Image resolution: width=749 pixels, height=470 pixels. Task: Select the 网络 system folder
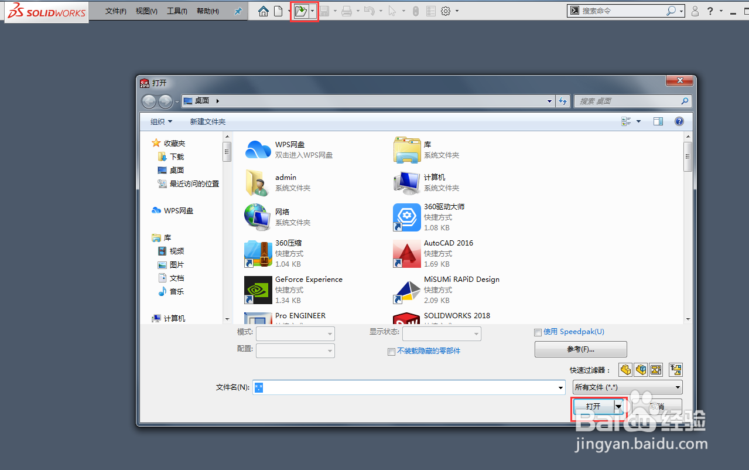[x=278, y=217]
